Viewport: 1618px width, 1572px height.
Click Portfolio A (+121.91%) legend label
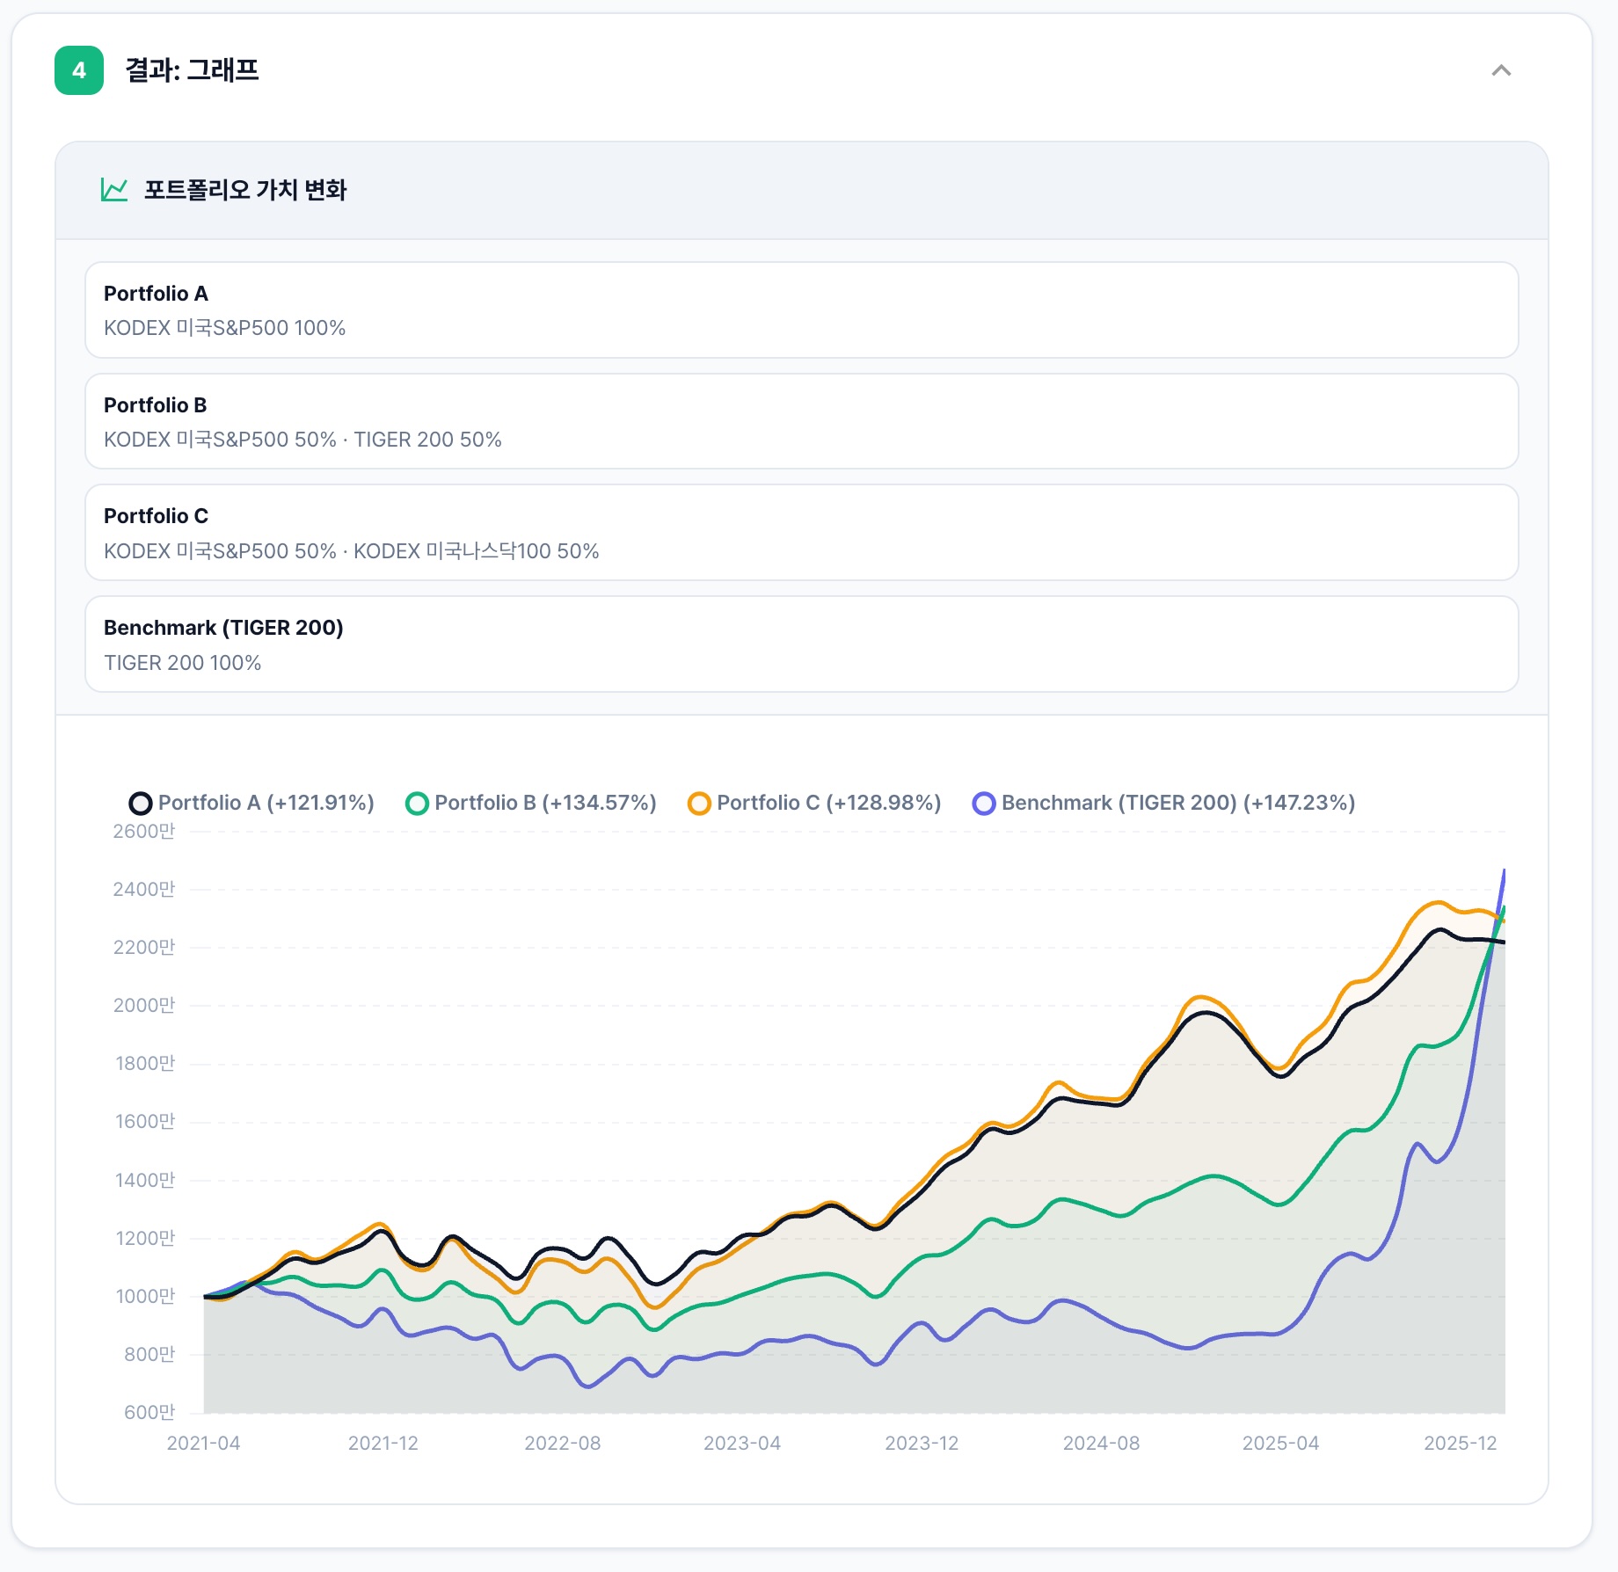coord(266,803)
